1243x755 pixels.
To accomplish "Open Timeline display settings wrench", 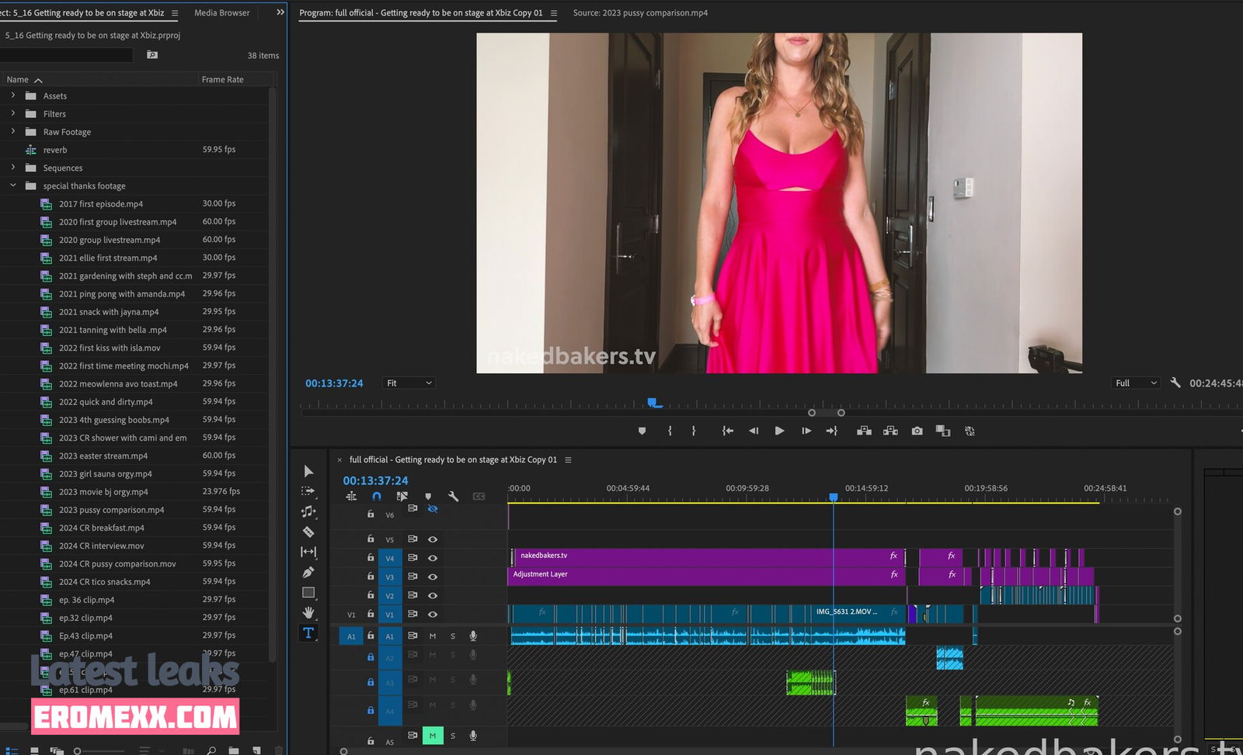I will tap(454, 496).
